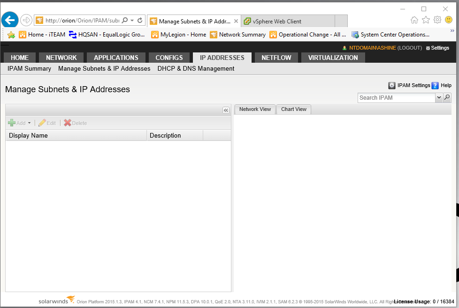This screenshot has width=459, height=308.
Task: Click the Help question mark icon
Action: click(x=435, y=85)
